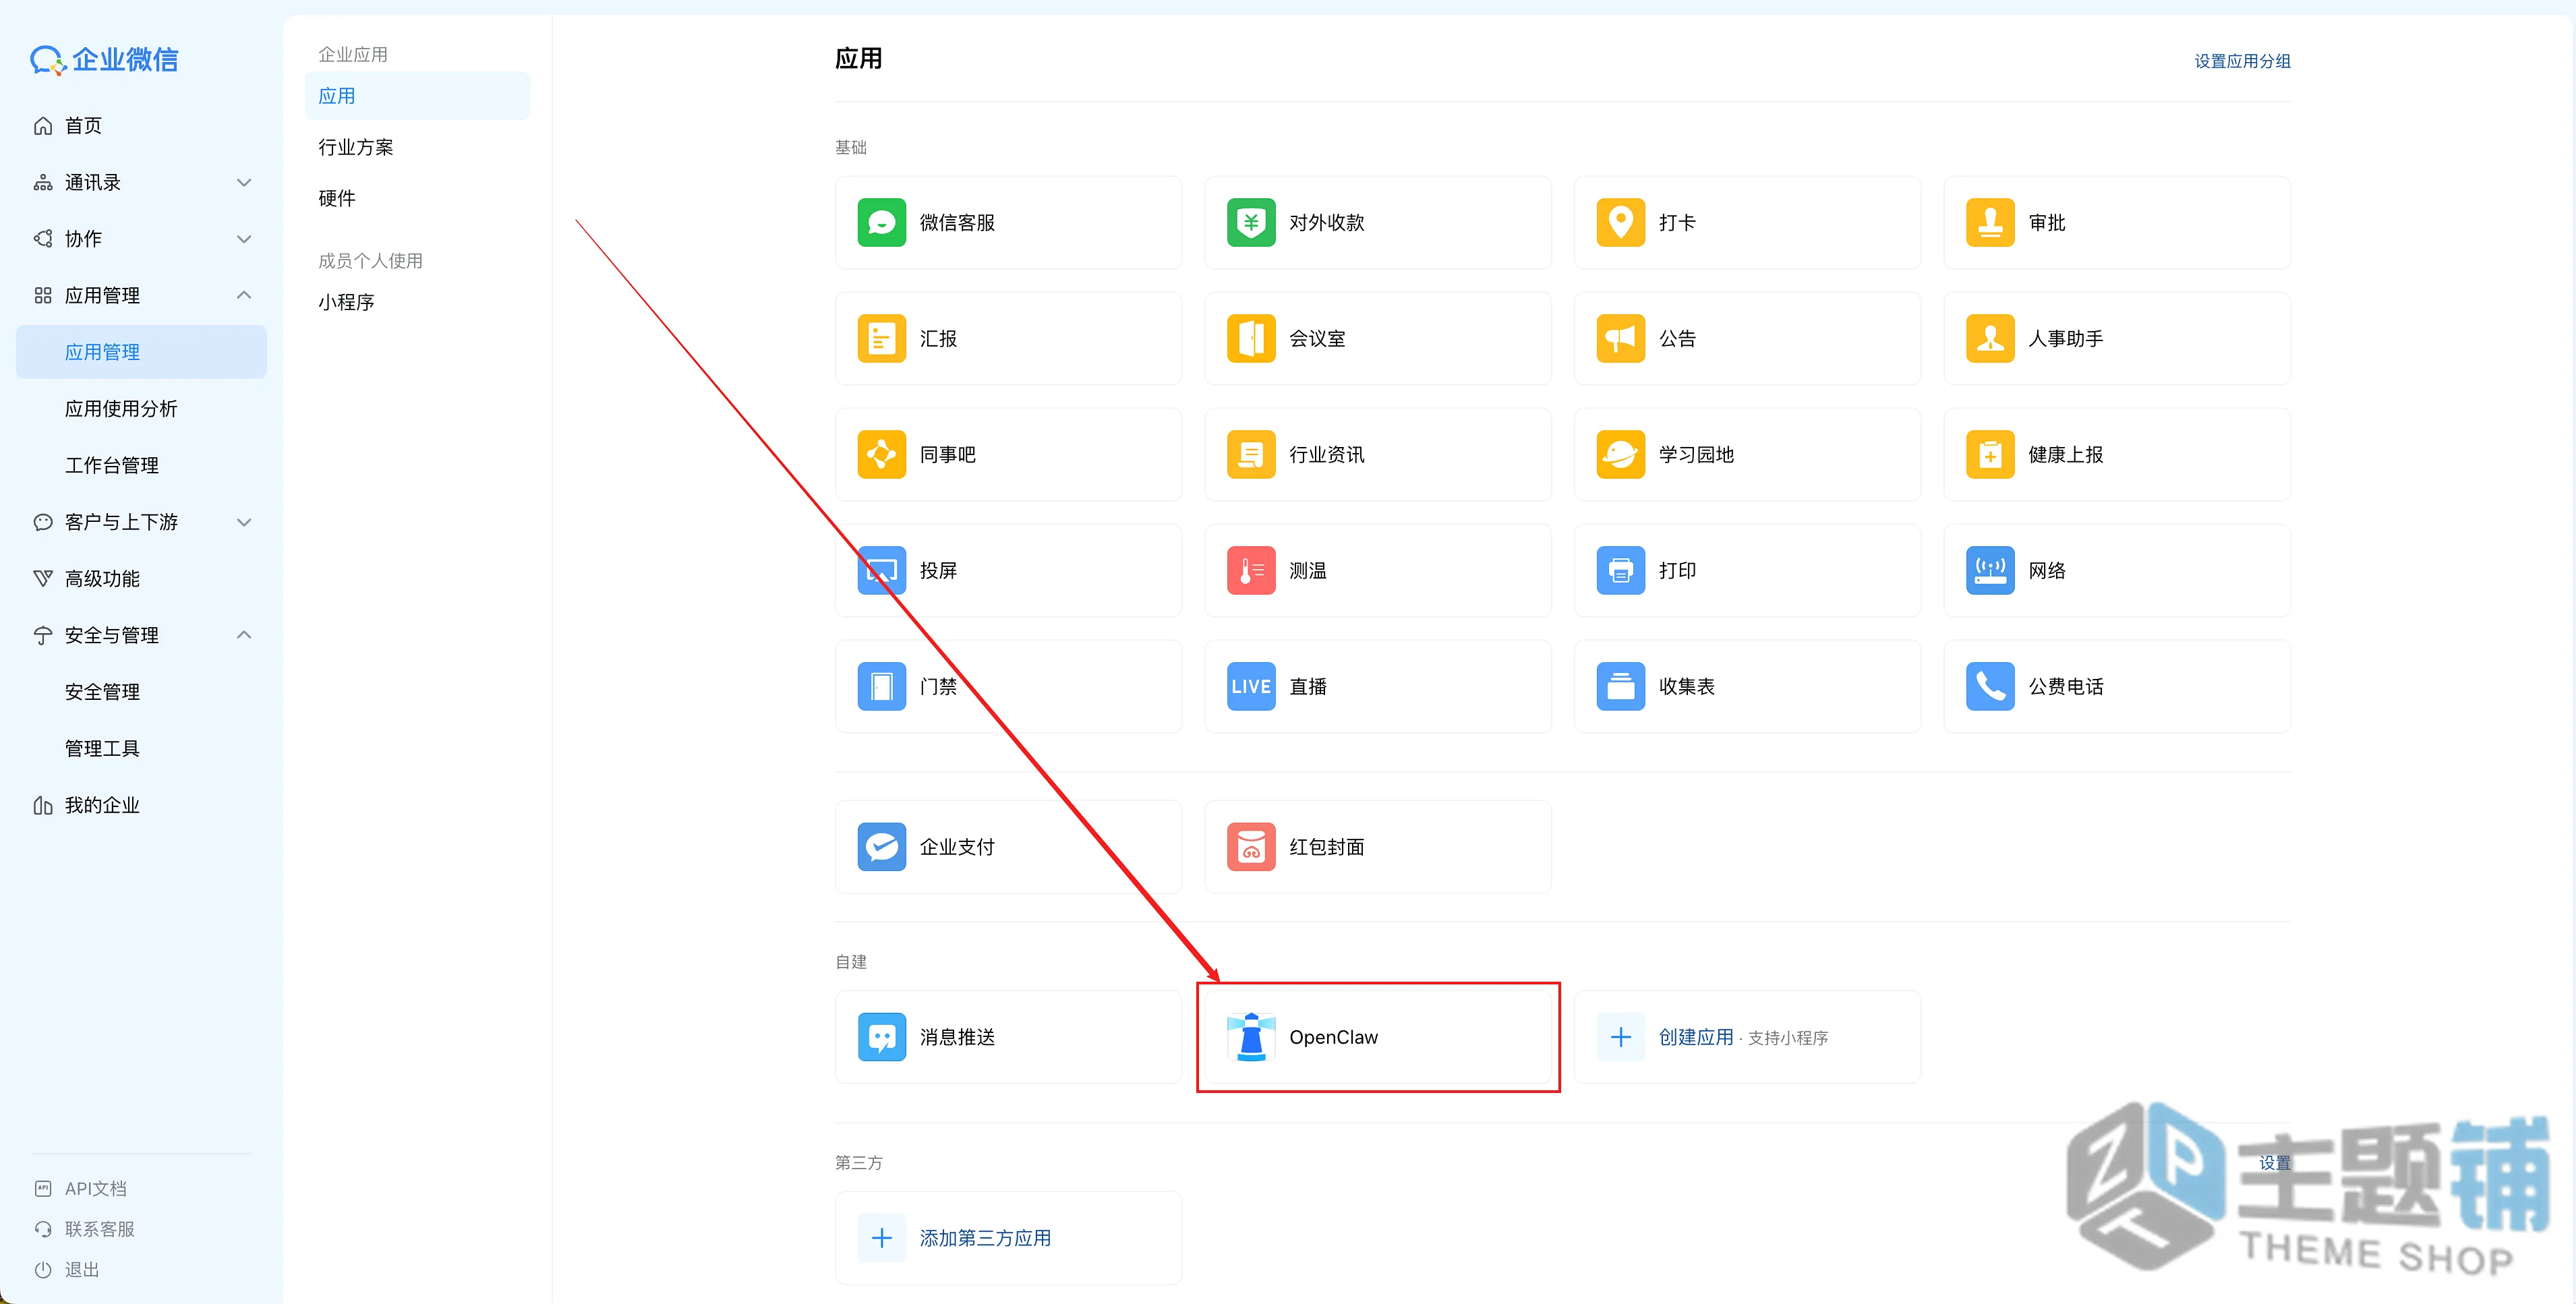
Task: Open the 门禁 door access icon
Action: 881,686
